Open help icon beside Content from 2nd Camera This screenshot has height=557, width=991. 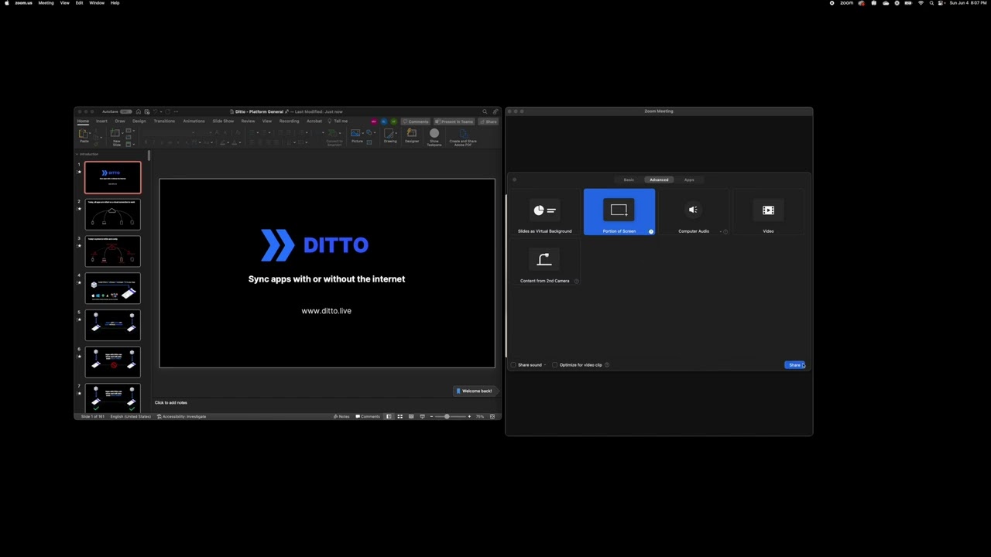click(x=577, y=281)
